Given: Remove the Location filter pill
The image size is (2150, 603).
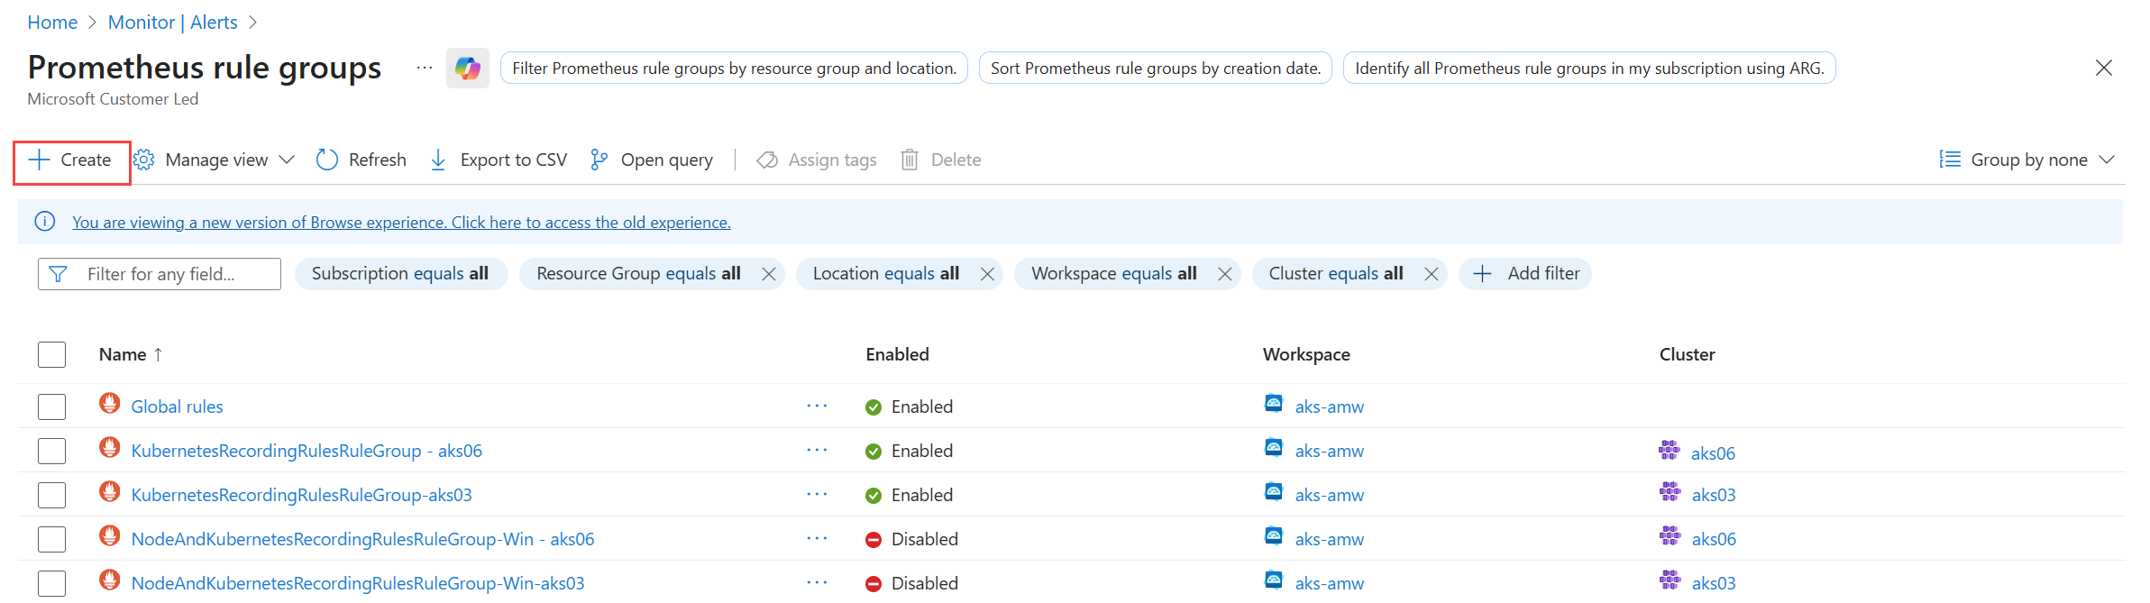Looking at the screenshot, I should click(x=988, y=274).
